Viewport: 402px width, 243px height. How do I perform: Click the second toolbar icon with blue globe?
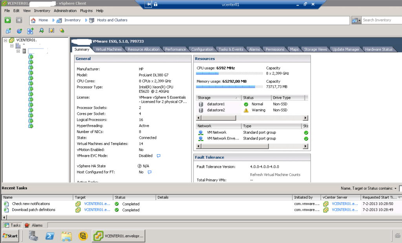click(x=19, y=31)
